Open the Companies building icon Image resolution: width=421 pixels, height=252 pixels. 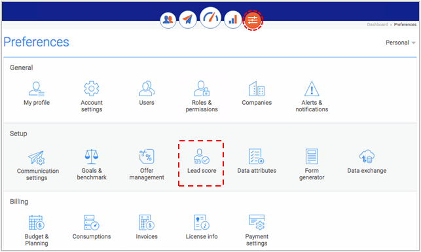(x=257, y=88)
